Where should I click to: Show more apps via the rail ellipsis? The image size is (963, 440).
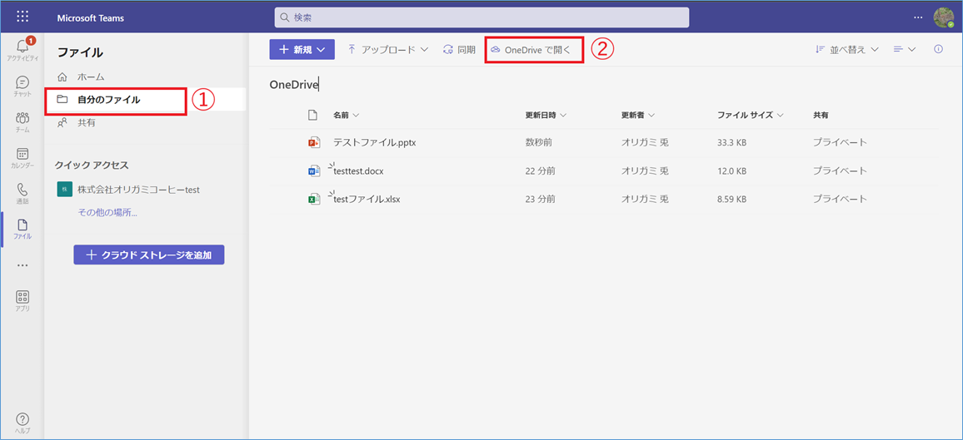[x=22, y=265]
